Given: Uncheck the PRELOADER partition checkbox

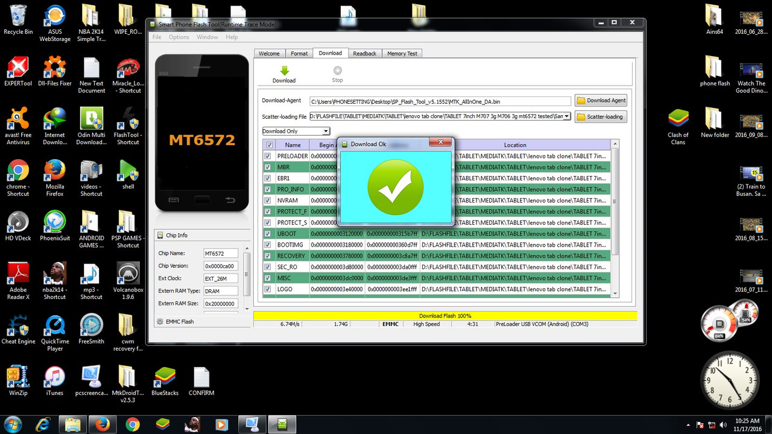Looking at the screenshot, I should point(268,156).
